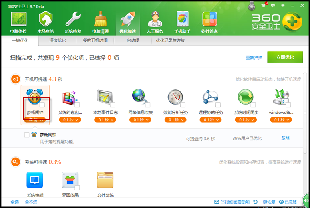This screenshot has height=208, width=310.
Task: Open 木马查杀 shield icon
Action: pos(46,19)
